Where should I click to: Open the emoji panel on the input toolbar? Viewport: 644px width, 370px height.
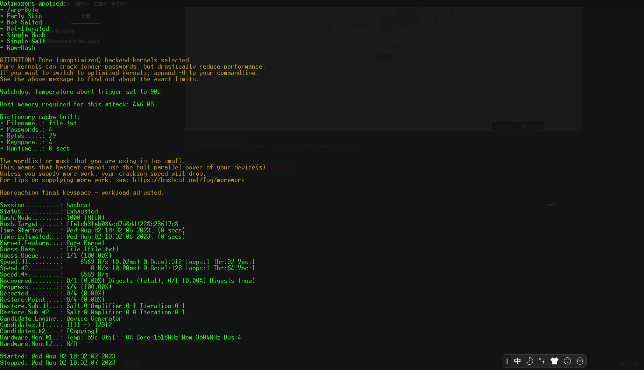click(x=567, y=361)
